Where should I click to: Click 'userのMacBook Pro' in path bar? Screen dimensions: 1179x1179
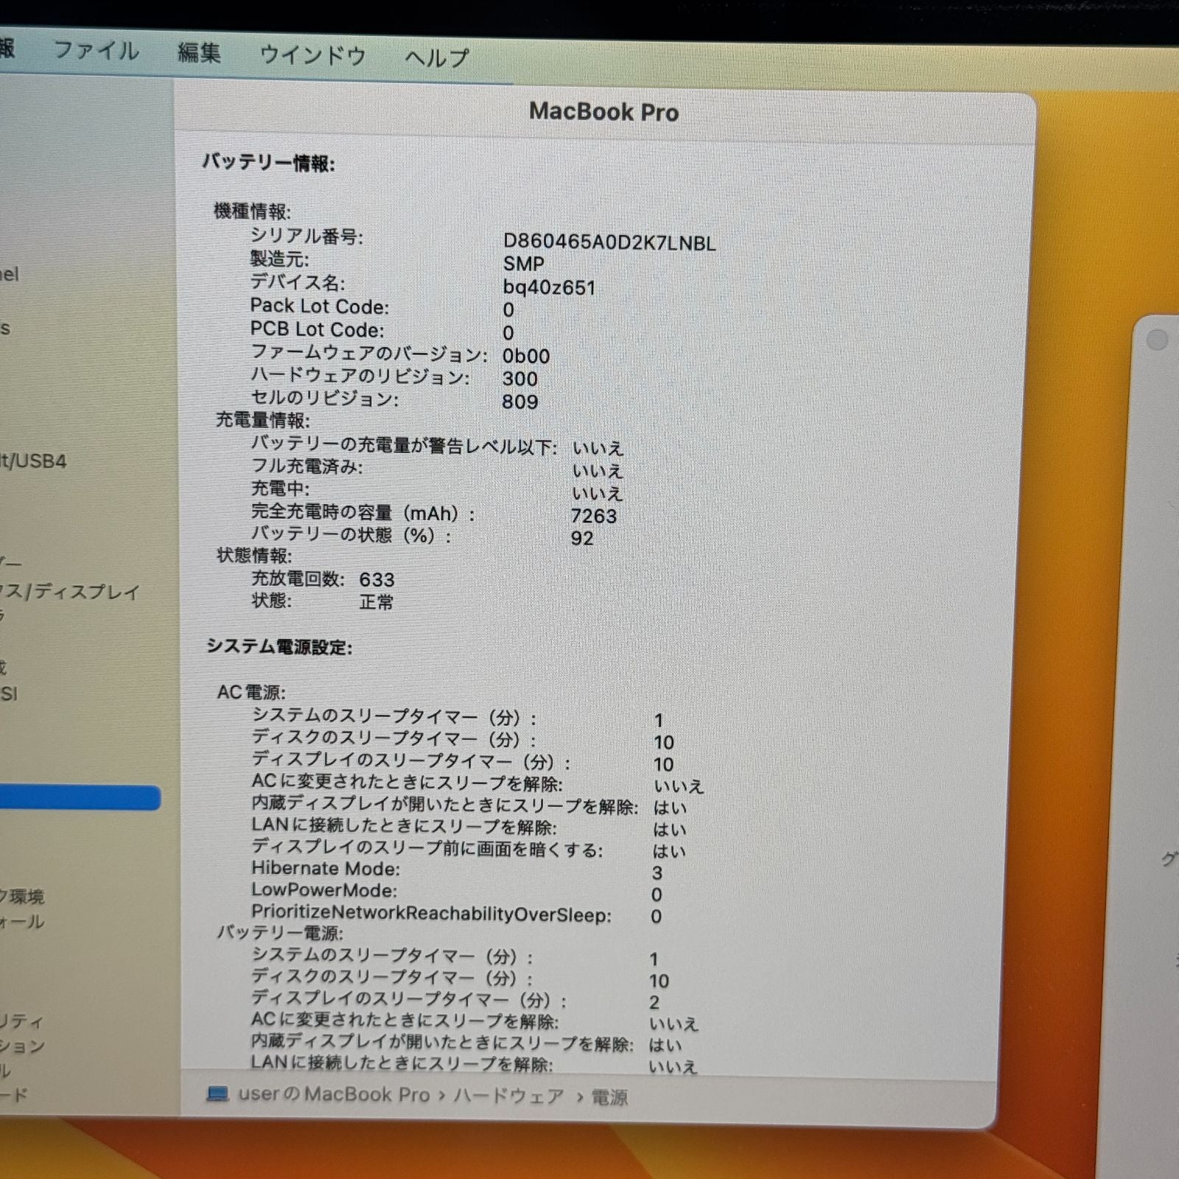334,1094
